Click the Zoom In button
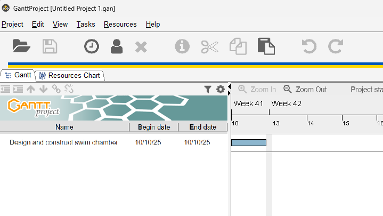383x216 pixels. point(257,89)
